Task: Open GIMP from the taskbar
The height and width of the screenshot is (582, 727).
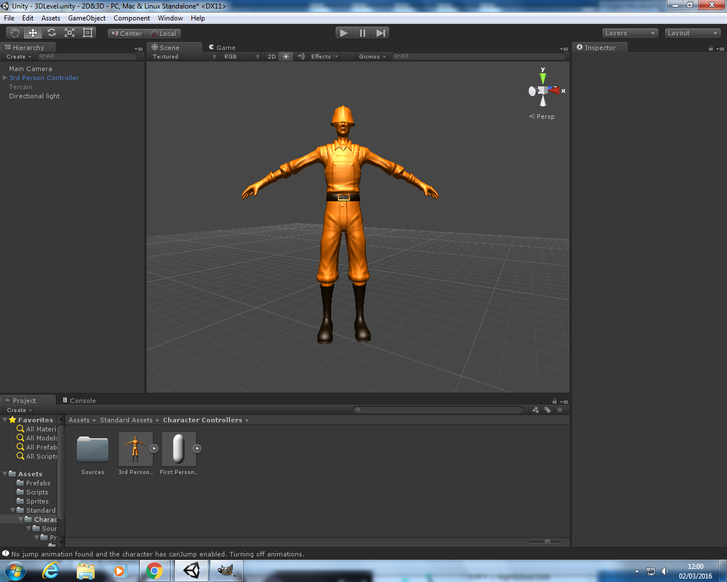Action: tap(226, 570)
